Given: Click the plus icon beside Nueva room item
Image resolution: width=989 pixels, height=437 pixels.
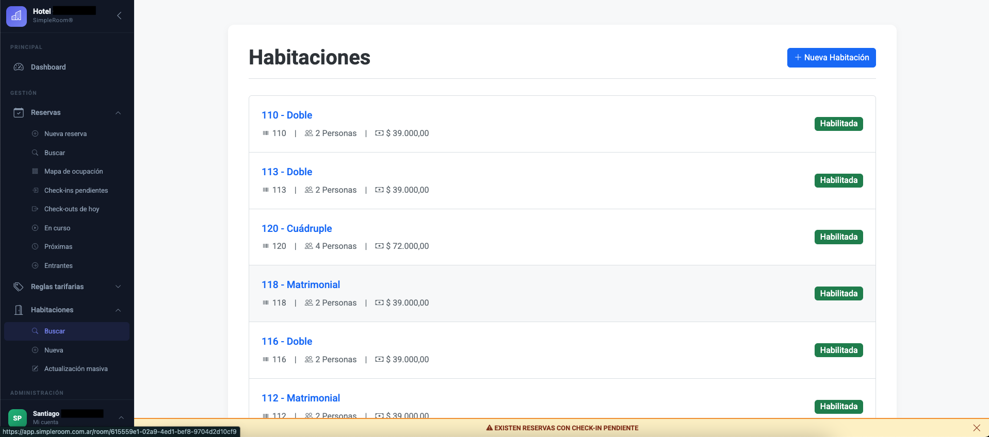Looking at the screenshot, I should point(35,350).
